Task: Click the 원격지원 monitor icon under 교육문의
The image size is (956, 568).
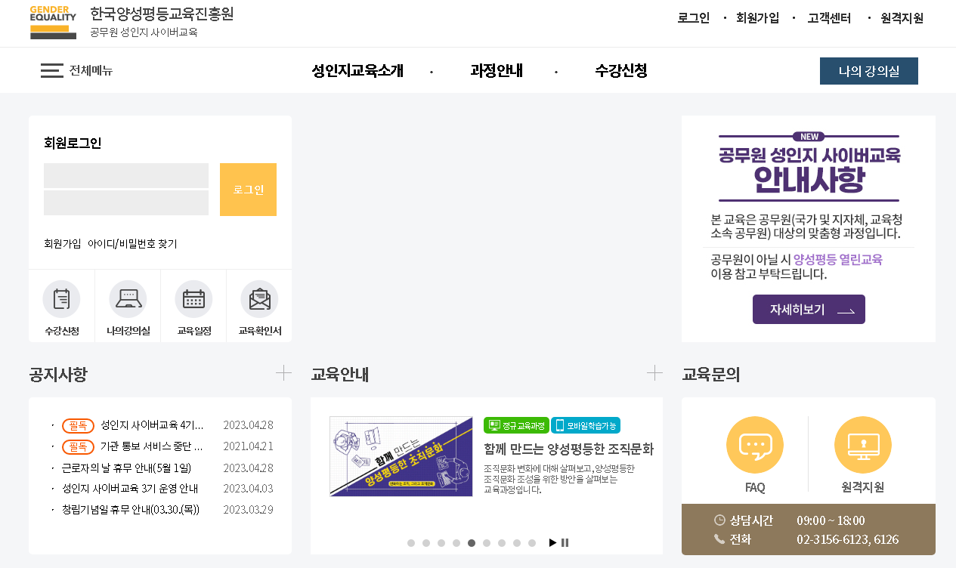Action: pyautogui.click(x=862, y=443)
